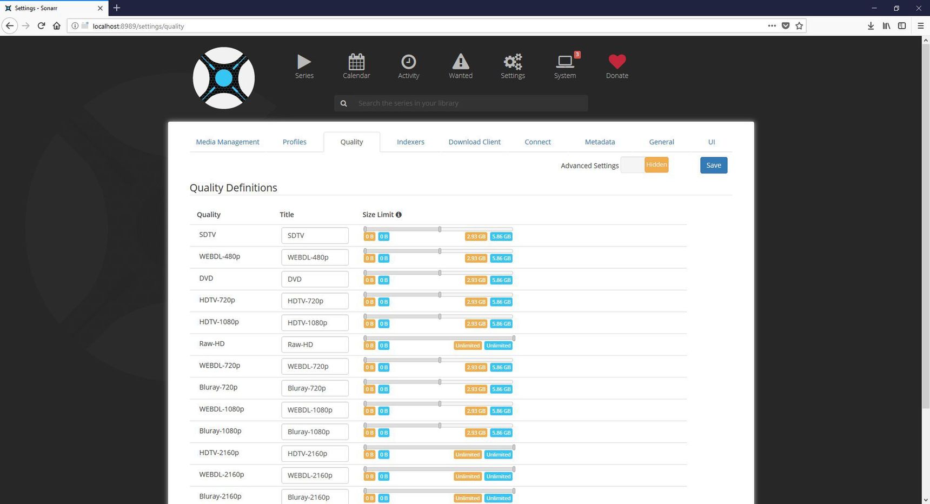
Task: Click the SDTV title input field
Action: pos(315,236)
